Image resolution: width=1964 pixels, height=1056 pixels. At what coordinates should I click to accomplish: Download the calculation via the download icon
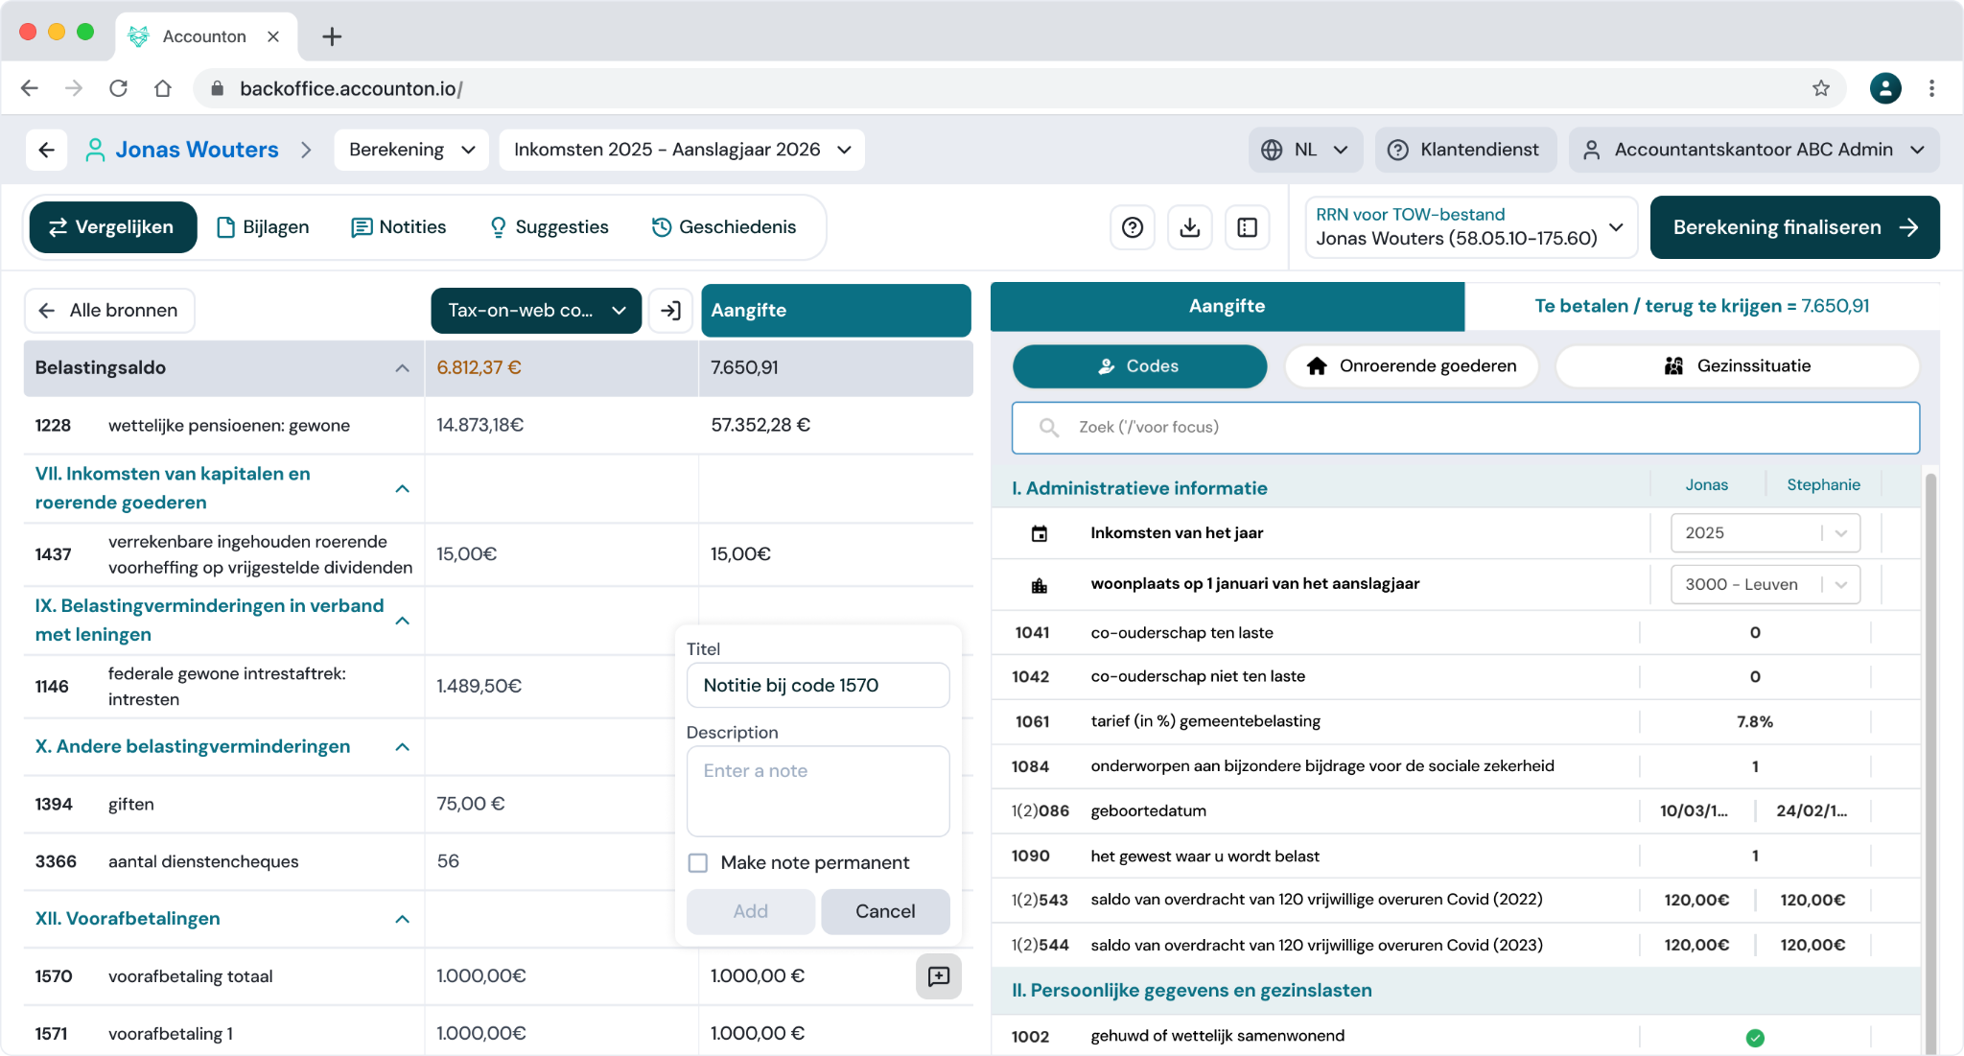[x=1190, y=227]
